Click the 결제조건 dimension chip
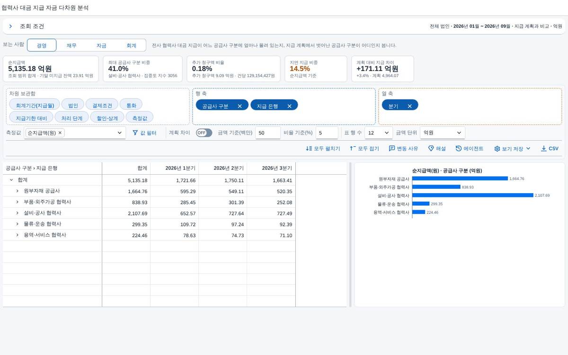 pyautogui.click(x=102, y=105)
